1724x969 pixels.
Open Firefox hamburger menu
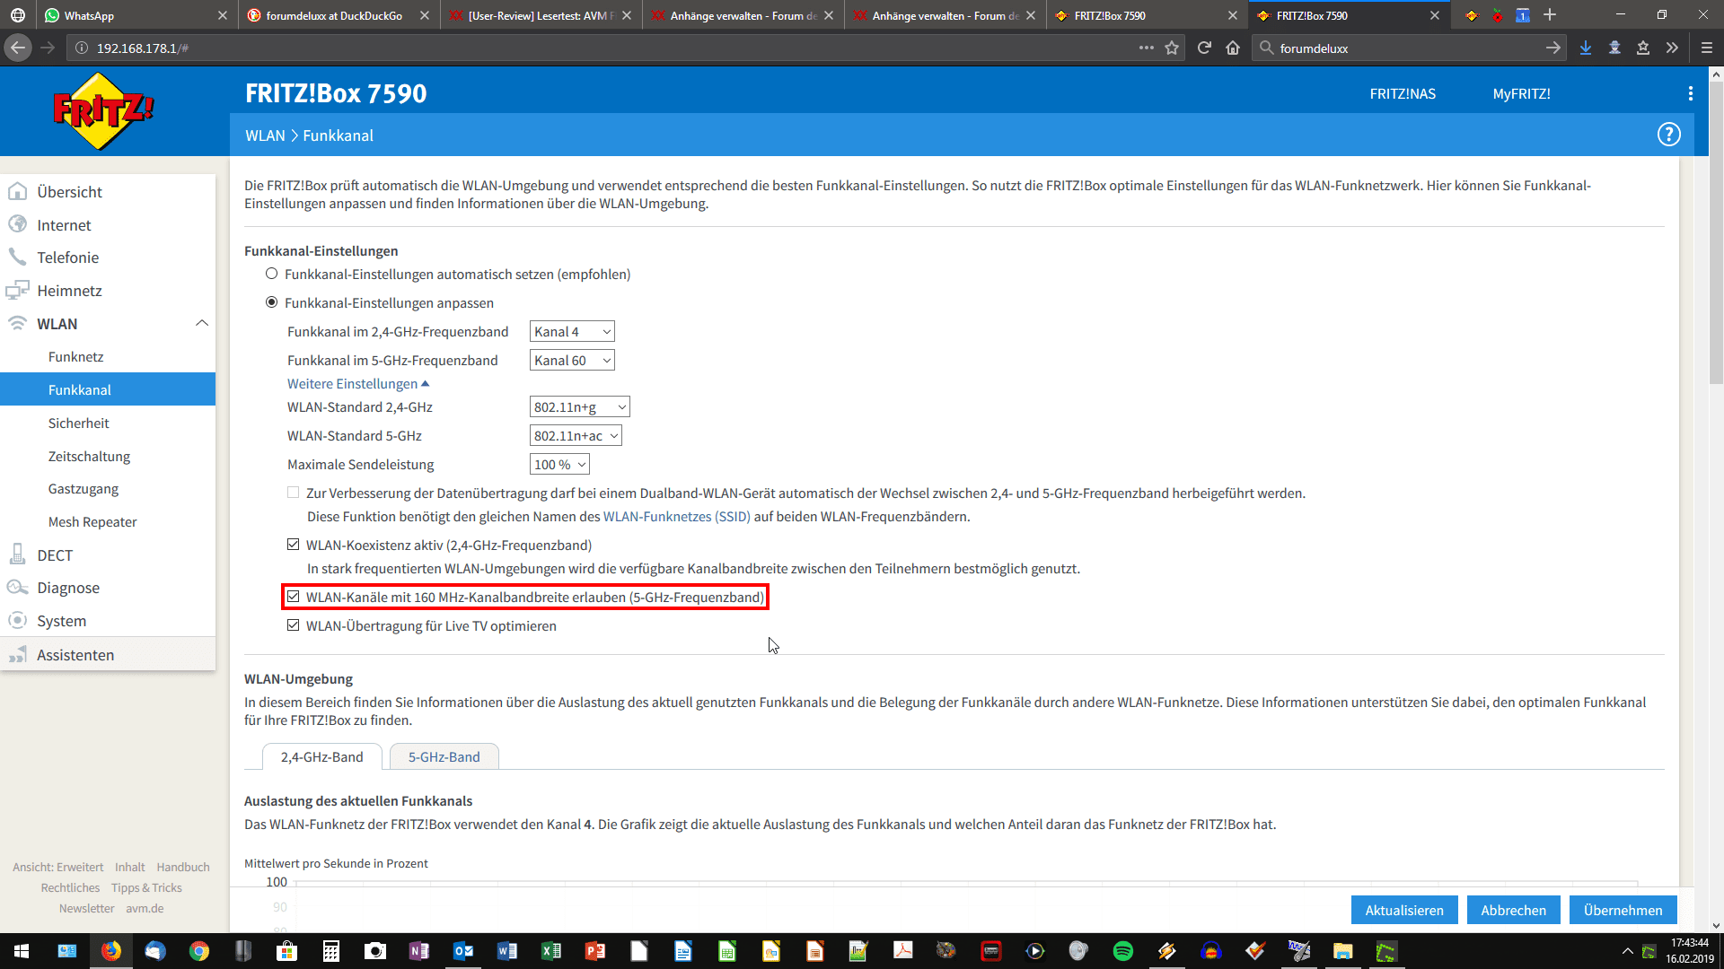1707,48
